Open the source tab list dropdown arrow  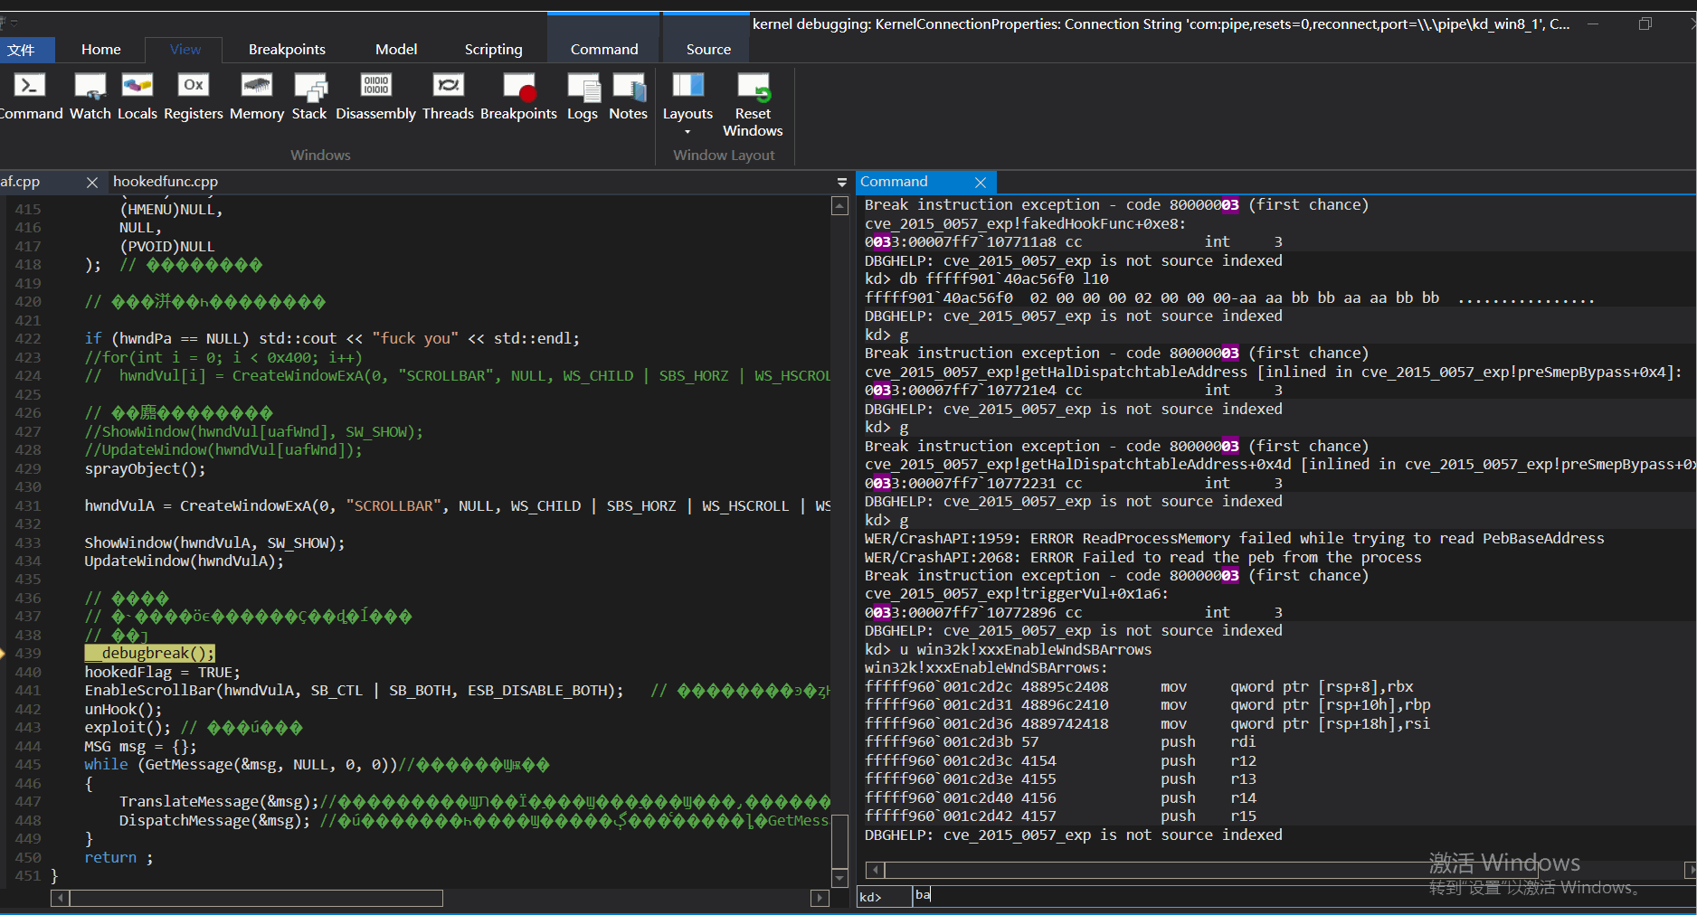click(842, 183)
